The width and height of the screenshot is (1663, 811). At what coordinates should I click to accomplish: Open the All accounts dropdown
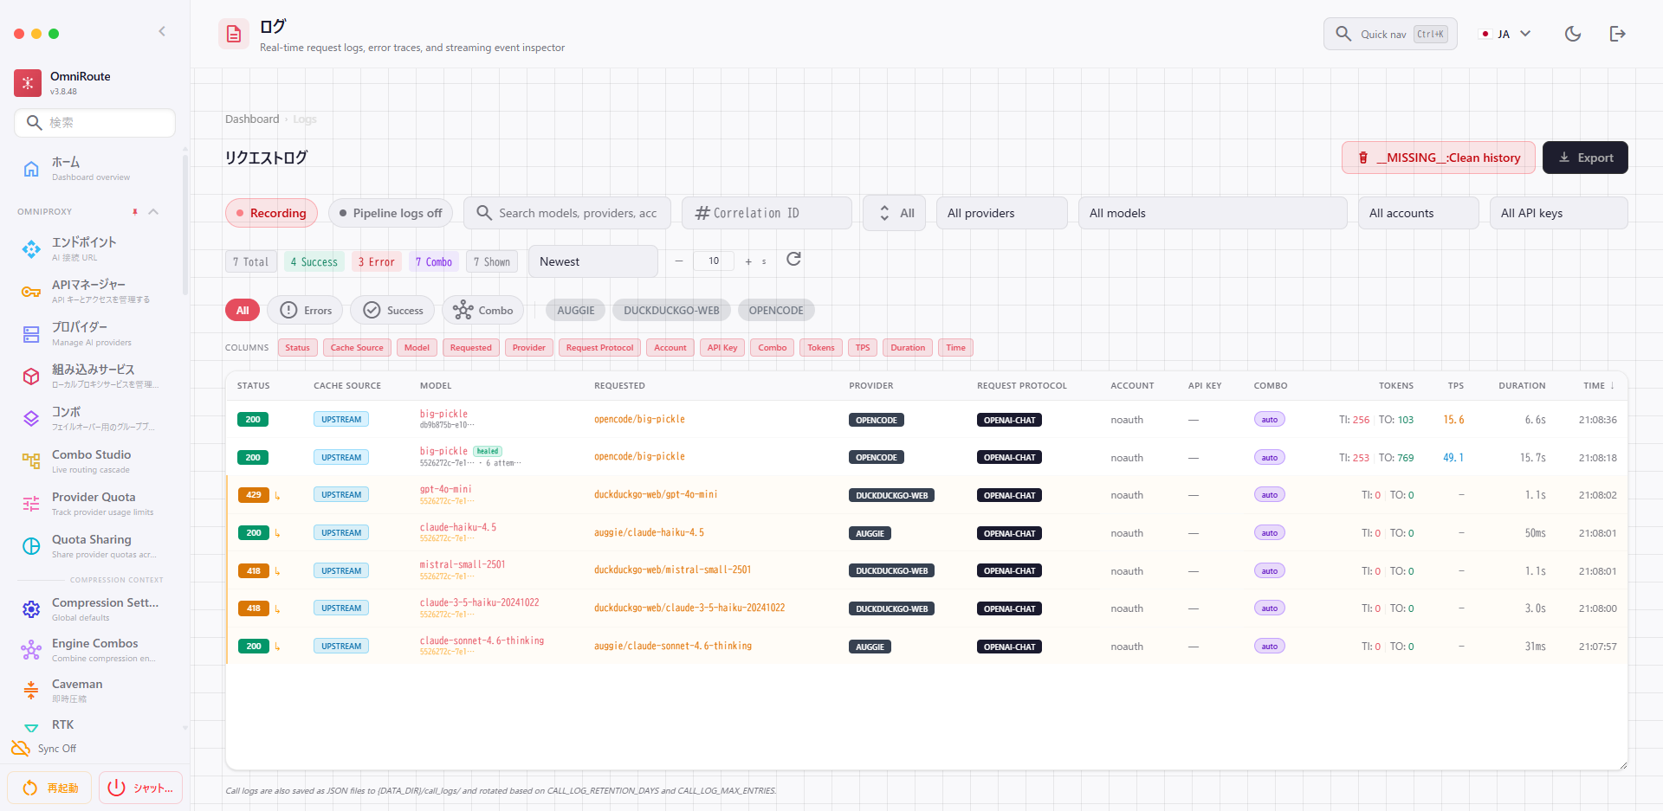pyautogui.click(x=1419, y=213)
